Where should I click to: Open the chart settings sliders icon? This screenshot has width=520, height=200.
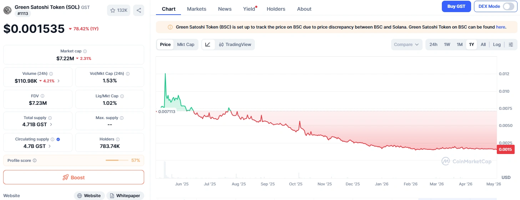(511, 45)
